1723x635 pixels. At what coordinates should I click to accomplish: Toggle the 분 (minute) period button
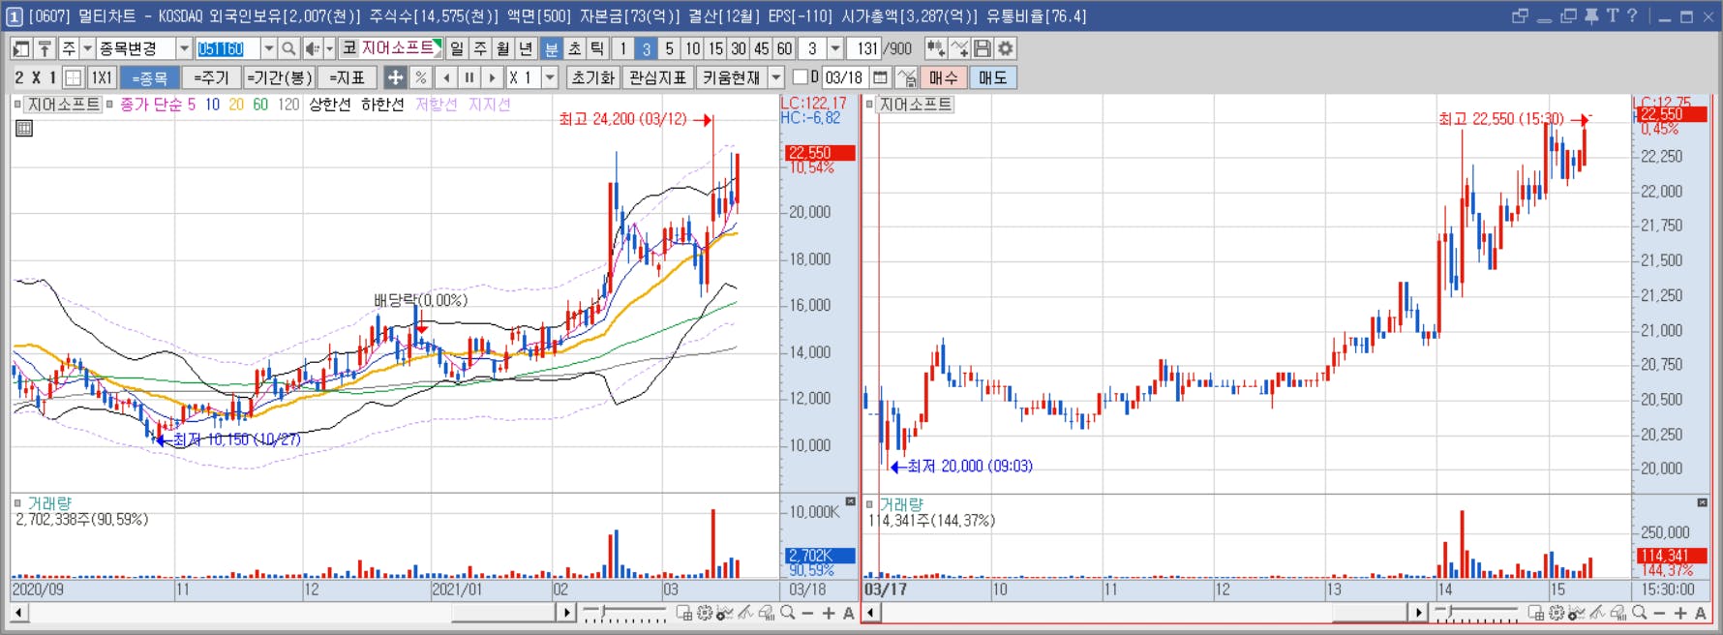pyautogui.click(x=551, y=48)
